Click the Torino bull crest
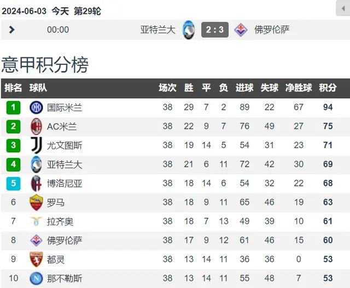The image size is (350, 288). point(36,259)
